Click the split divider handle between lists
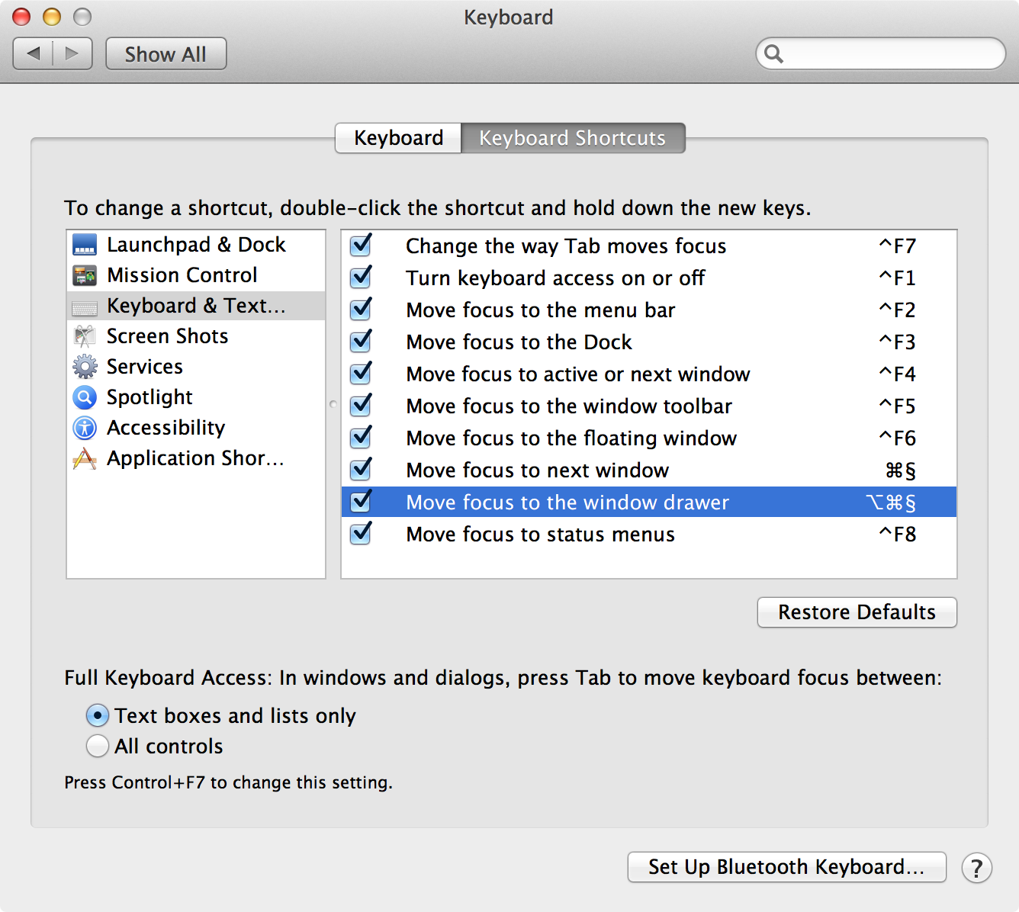The width and height of the screenshot is (1019, 912). click(333, 404)
